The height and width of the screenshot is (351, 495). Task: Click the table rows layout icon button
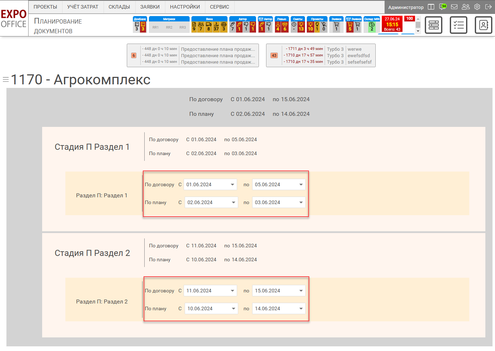(x=434, y=25)
